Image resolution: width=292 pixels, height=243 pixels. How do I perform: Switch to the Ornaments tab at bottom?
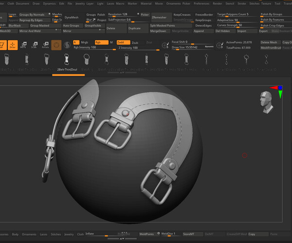pos(29,234)
